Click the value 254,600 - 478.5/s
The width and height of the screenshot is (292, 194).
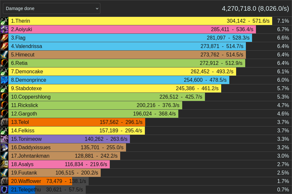tap(205, 80)
